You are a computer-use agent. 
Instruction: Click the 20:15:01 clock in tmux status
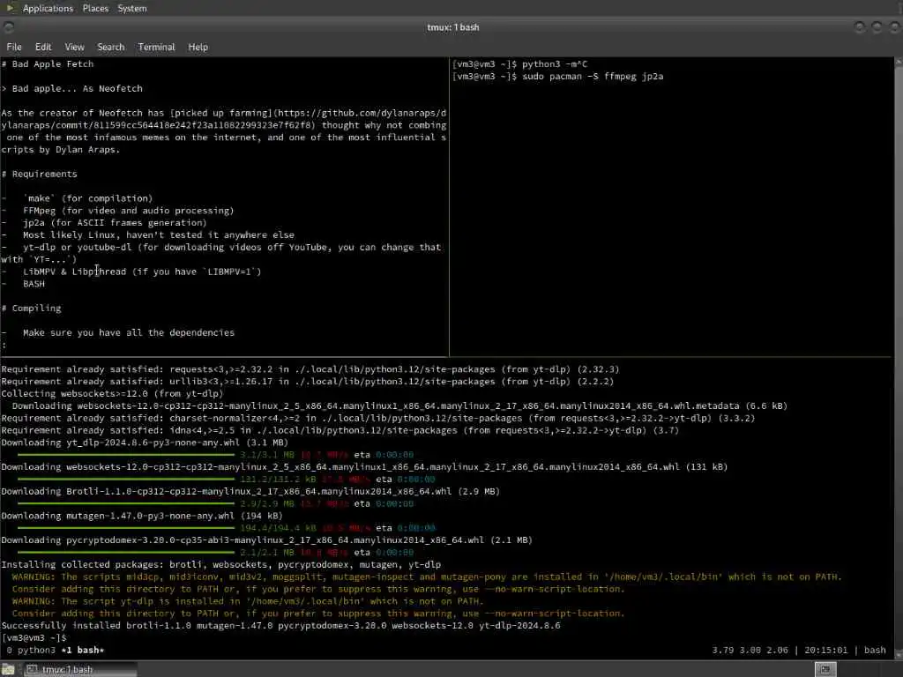825,650
